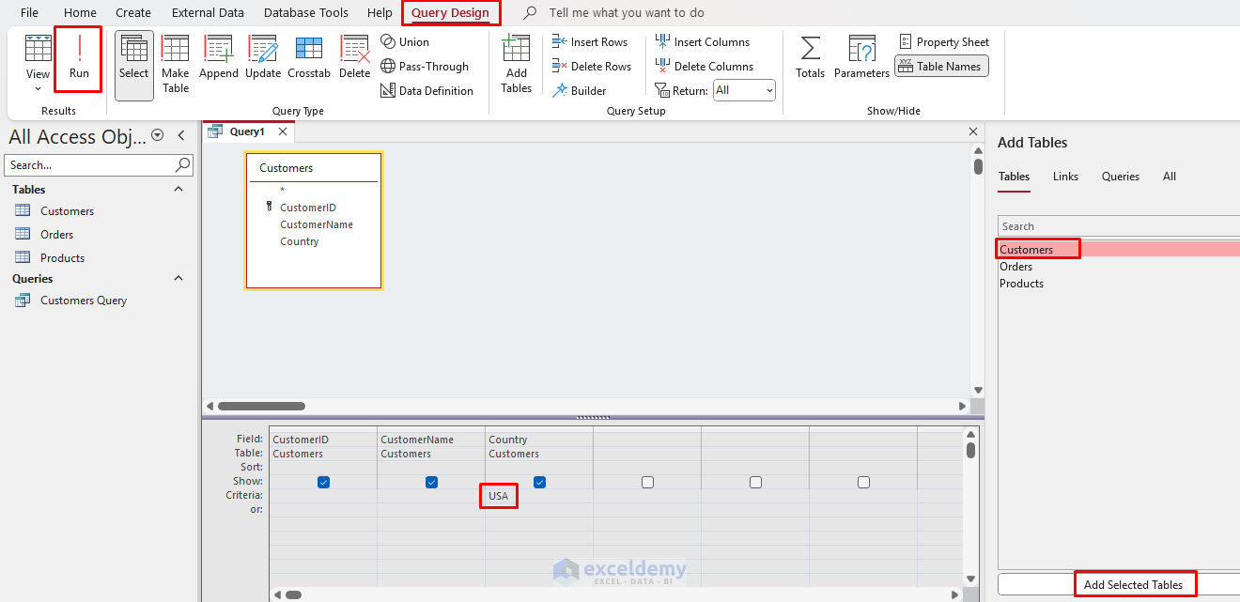1240x602 pixels.
Task: Collapse the navigation pane with chevron
Action: 181,135
